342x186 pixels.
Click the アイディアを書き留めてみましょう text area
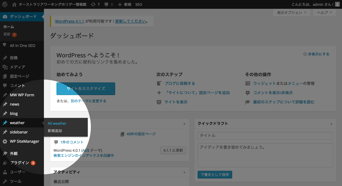(x=265, y=155)
